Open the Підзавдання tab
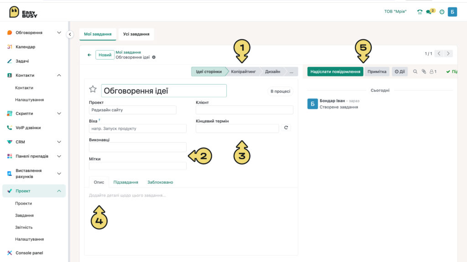Viewport: 467px width, 262px height. pyautogui.click(x=126, y=182)
